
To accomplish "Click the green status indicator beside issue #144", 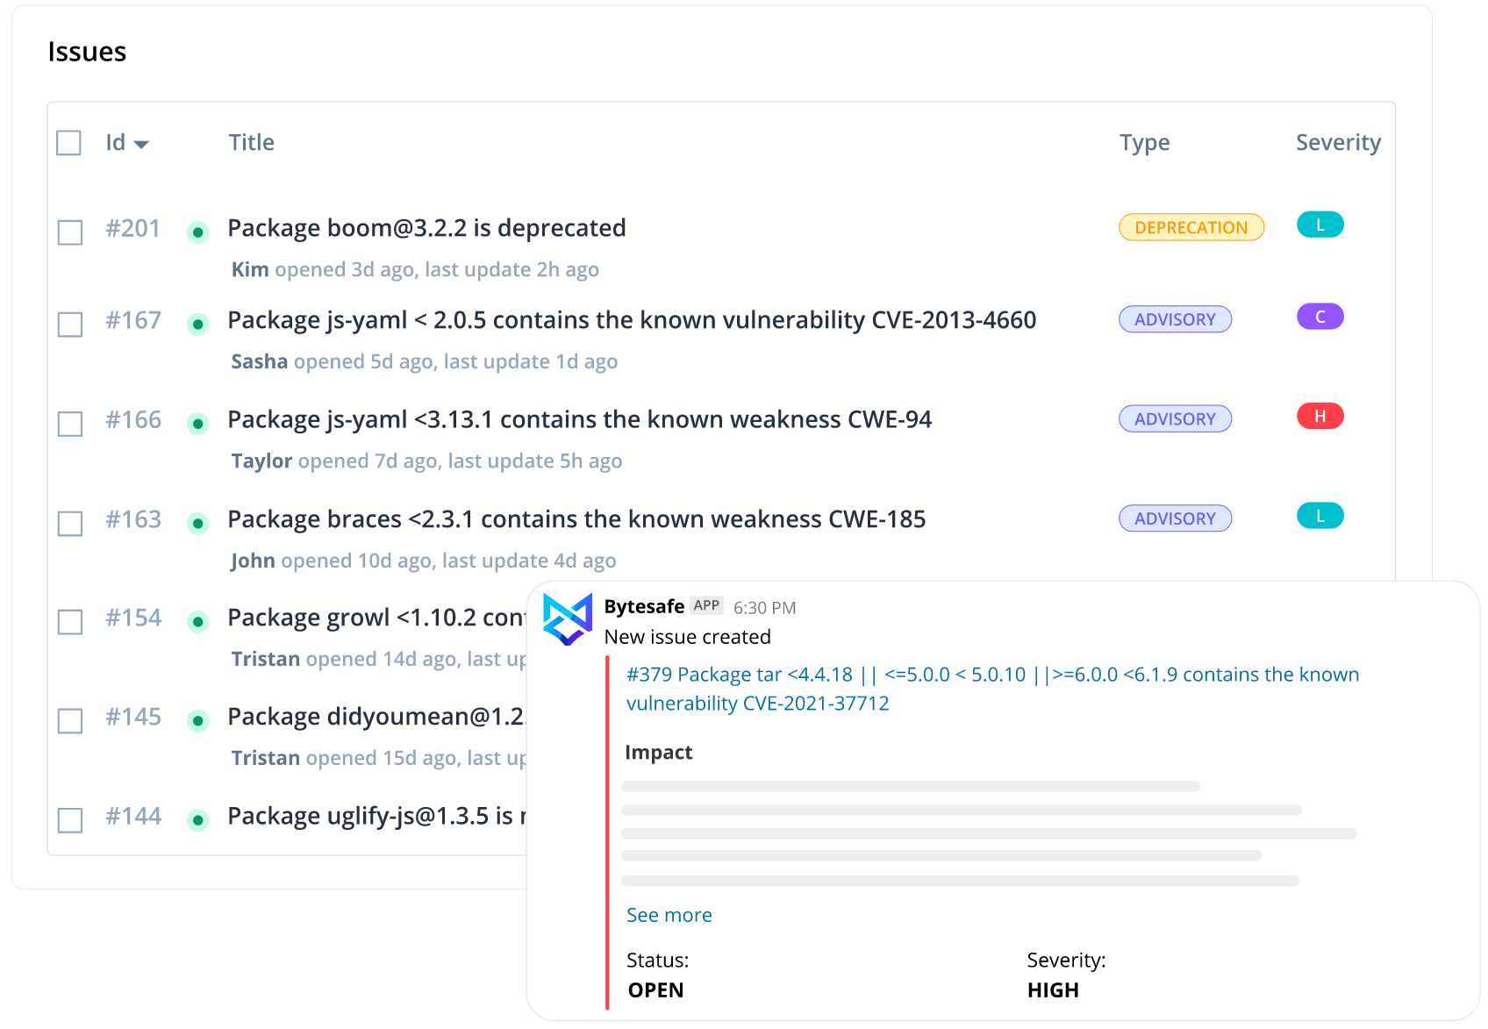I will [x=198, y=819].
